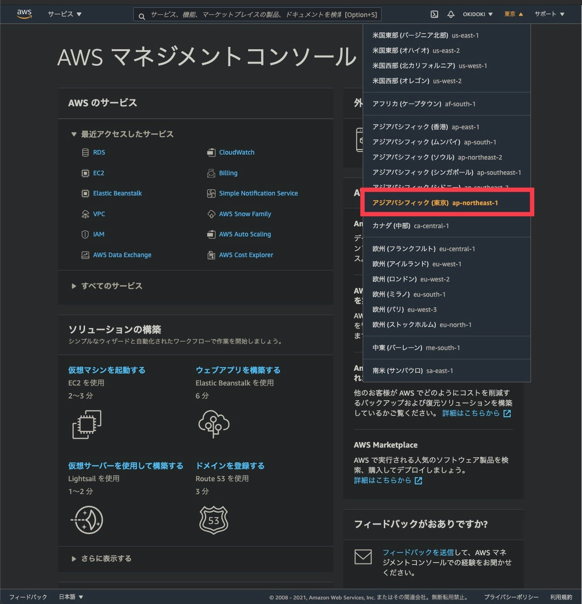Click the IAM shield icon

click(86, 234)
